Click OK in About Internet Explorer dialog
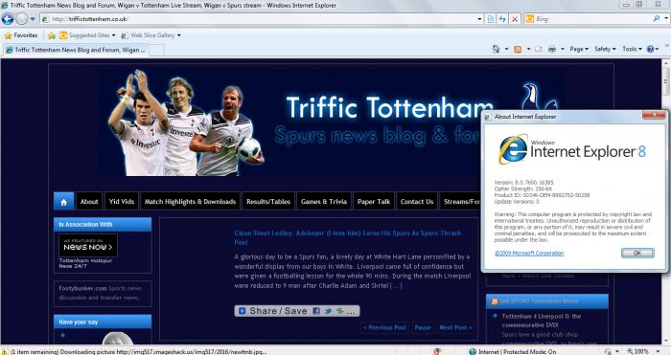The image size is (671, 355). pos(637,253)
